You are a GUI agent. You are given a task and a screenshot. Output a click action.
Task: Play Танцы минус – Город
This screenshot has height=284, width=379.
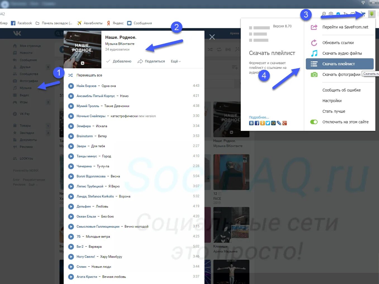[71, 156]
